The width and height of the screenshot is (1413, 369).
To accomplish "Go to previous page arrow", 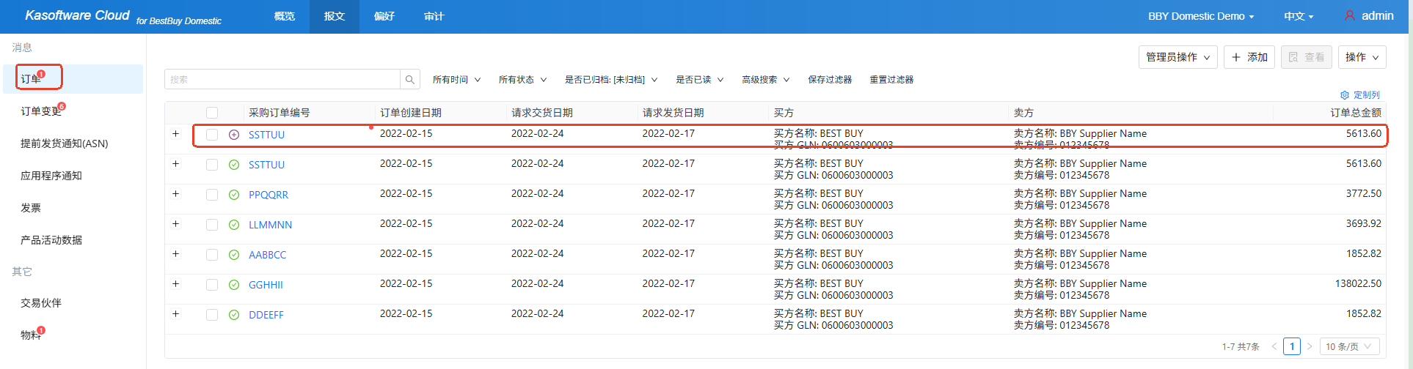I will pos(1274,346).
